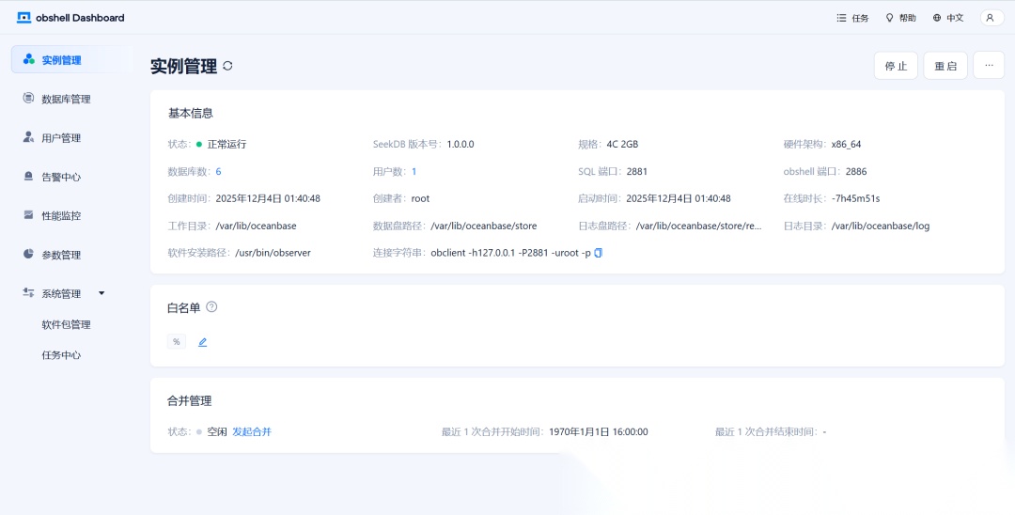Open the 帮助 help lightbulb icon
This screenshot has width=1015, height=515.
pyautogui.click(x=889, y=18)
